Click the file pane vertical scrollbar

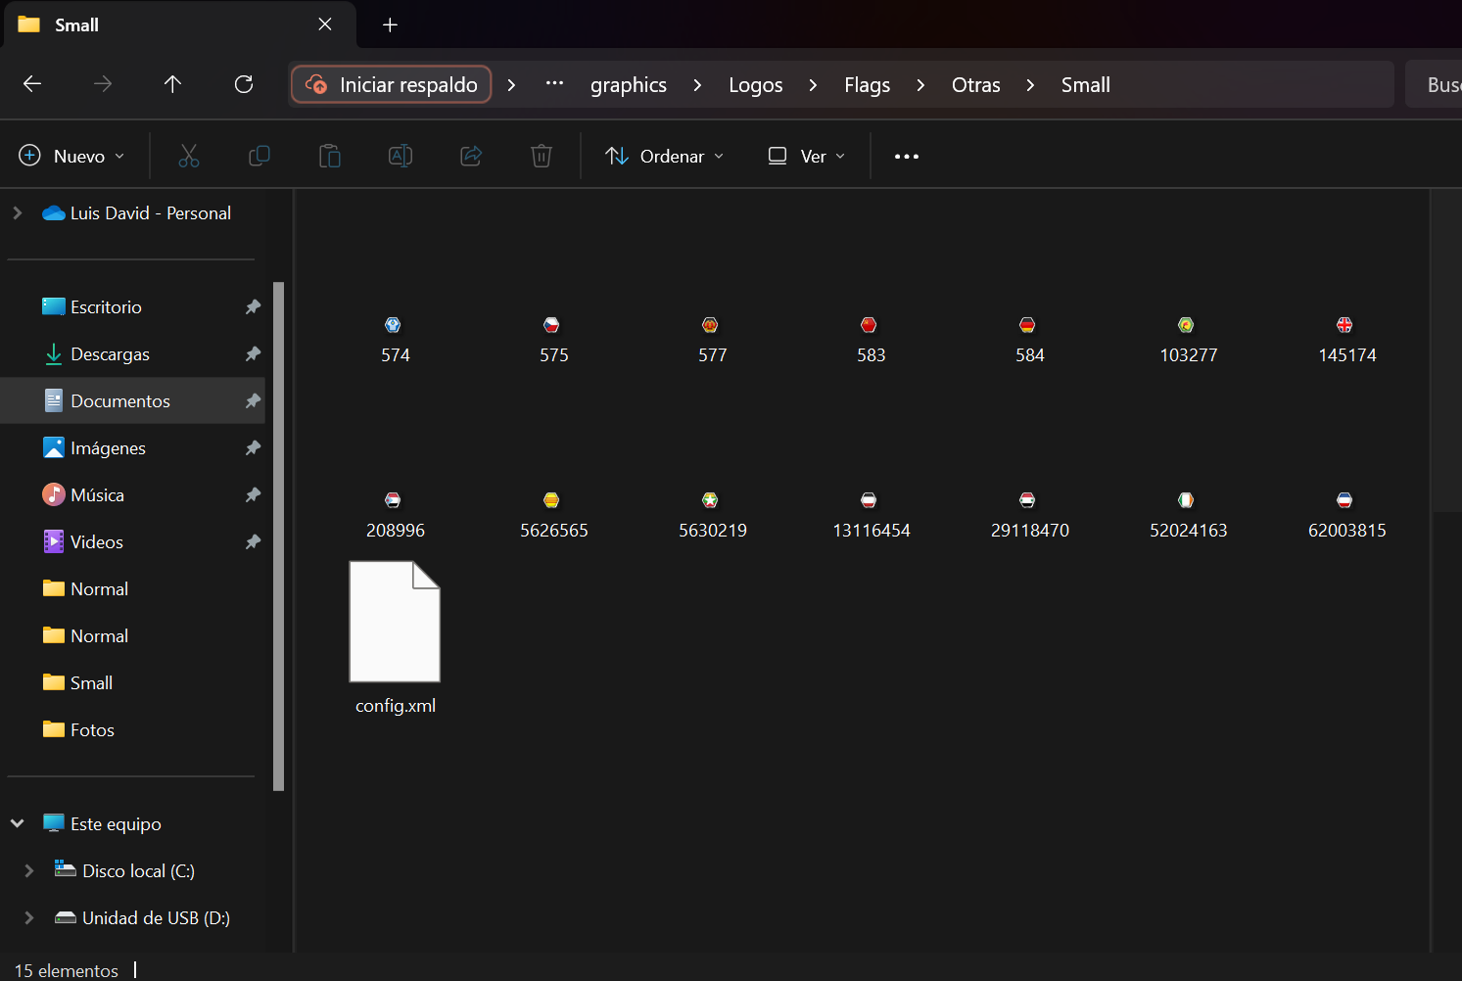(x=1445, y=350)
